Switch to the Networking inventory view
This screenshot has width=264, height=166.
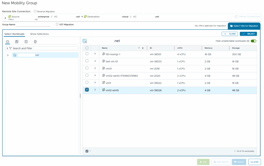[35, 42]
